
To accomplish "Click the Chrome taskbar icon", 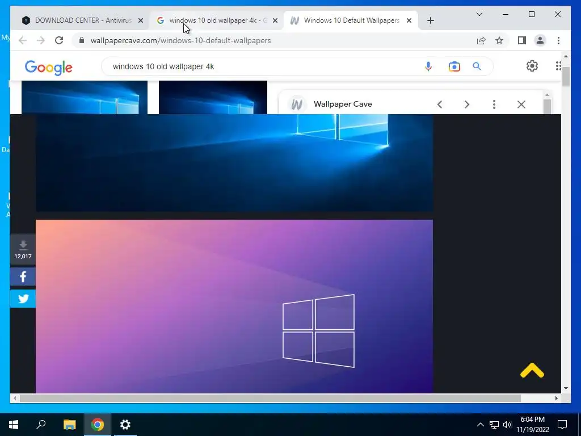I will (x=98, y=425).
